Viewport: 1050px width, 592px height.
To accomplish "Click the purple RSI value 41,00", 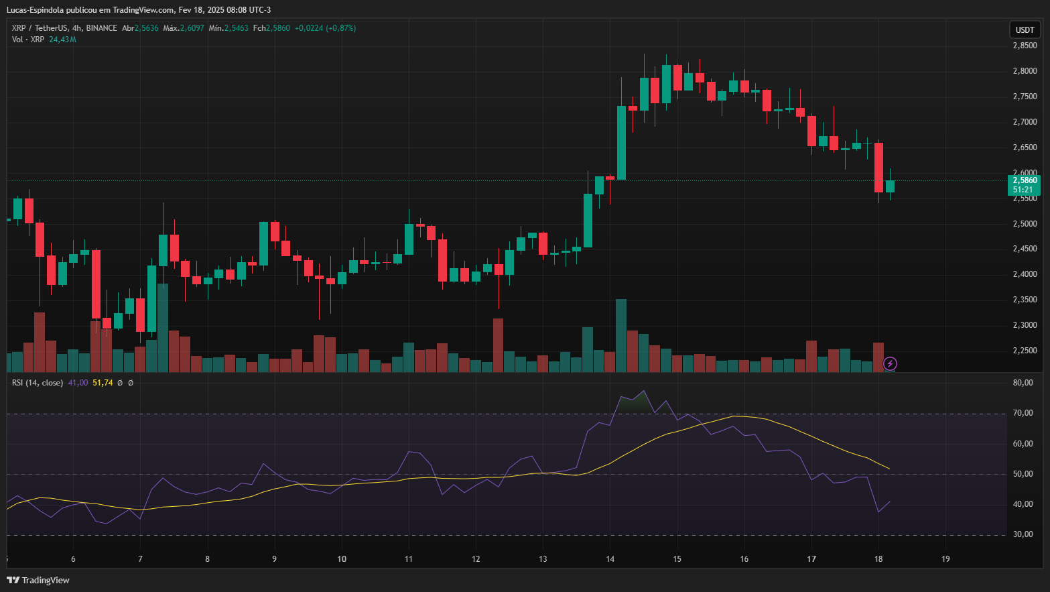I will pyautogui.click(x=78, y=383).
